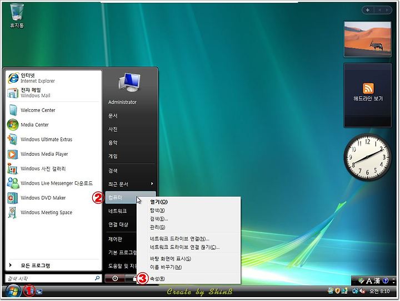
Task: Click 헤드라인 보기 in feed gadget
Action: (x=368, y=99)
